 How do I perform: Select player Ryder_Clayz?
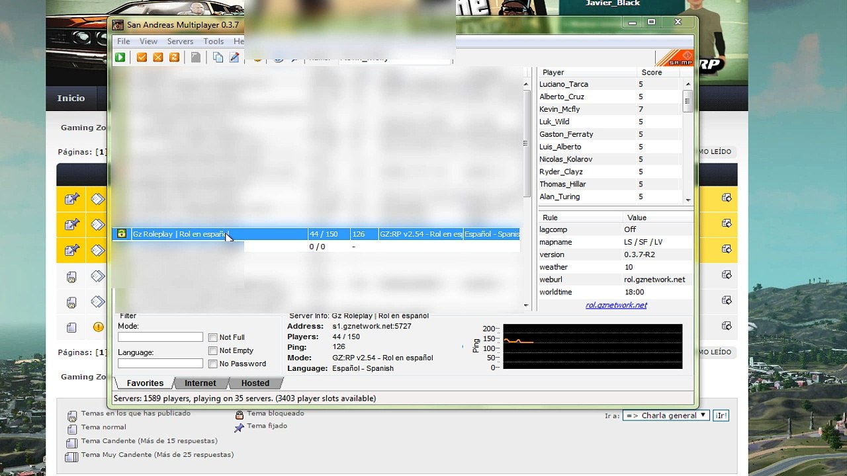point(610,173)
